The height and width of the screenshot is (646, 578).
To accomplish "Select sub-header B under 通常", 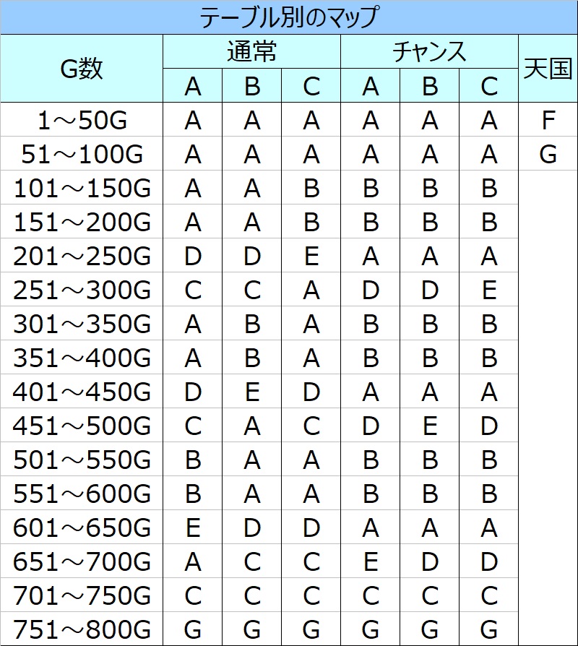I will pos(252,87).
